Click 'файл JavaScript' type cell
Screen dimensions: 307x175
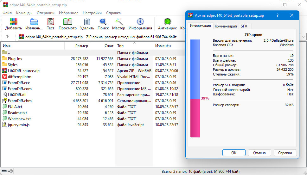131,124
